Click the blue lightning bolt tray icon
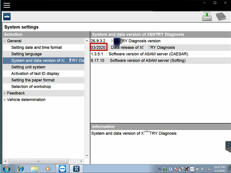231x173 pixels. (170, 169)
